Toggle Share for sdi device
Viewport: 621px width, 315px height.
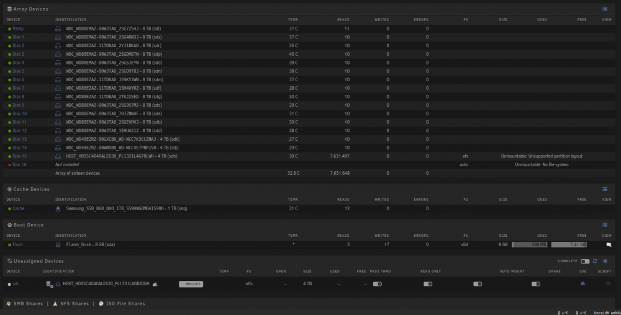coord(536,284)
